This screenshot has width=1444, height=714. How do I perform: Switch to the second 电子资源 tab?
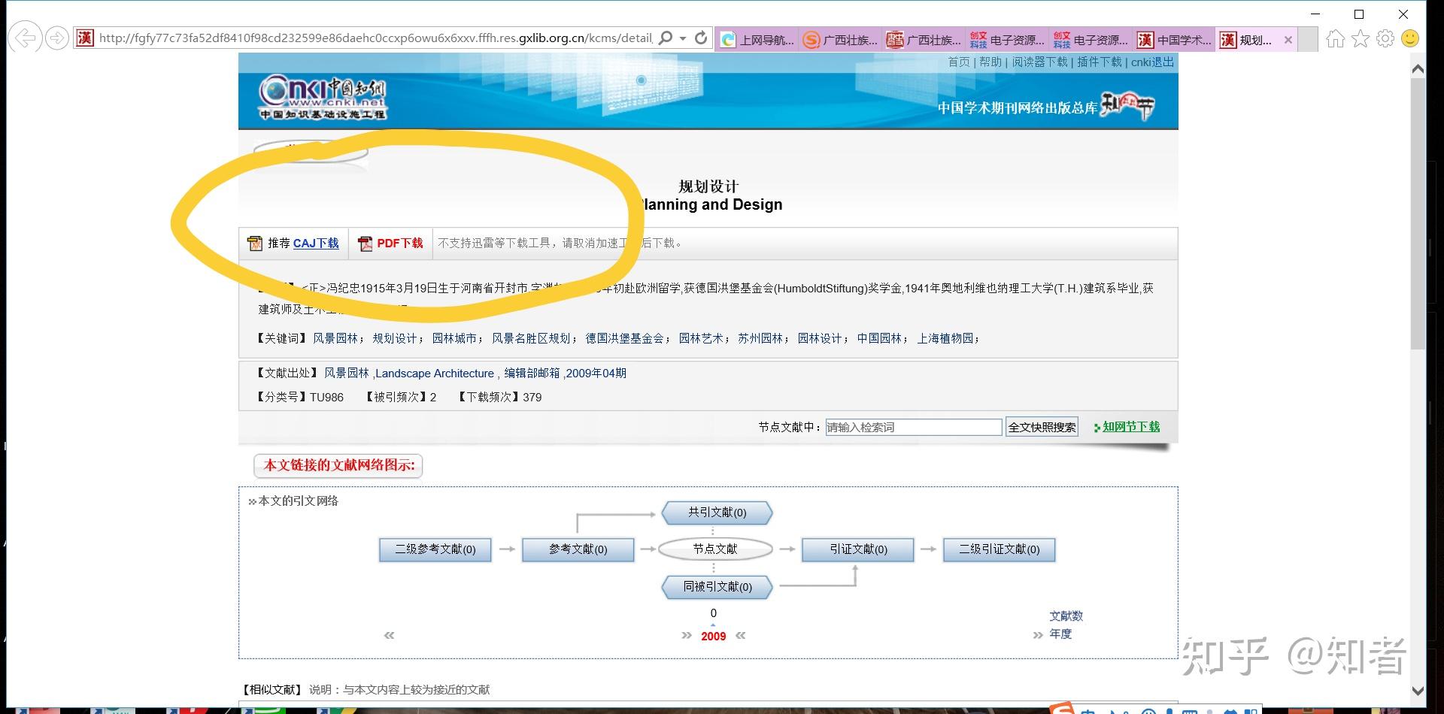[x=1091, y=40]
